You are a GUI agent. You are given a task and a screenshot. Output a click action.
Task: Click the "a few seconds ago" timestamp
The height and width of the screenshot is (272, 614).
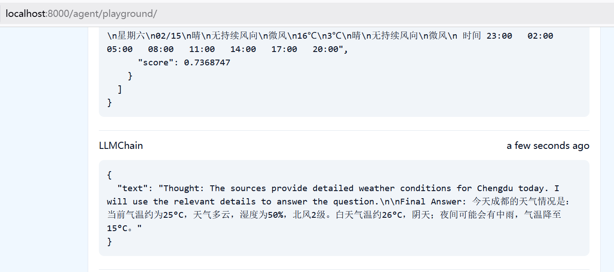(548, 146)
